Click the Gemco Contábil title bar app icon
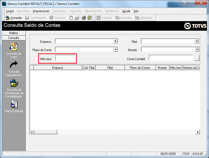This screenshot has height=158, width=209. point(4,4)
